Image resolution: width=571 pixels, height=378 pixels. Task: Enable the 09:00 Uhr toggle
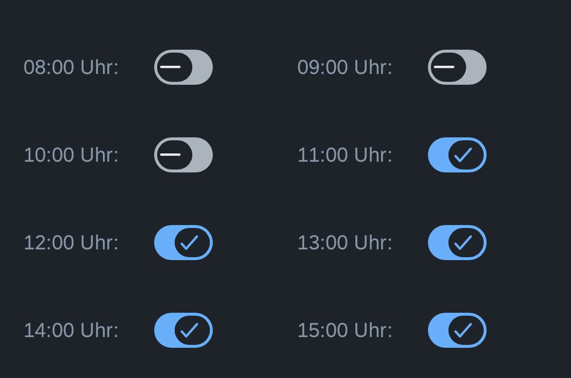(457, 67)
